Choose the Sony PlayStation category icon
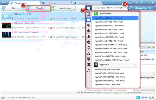The width and height of the screenshot is (156, 100). 89,36
